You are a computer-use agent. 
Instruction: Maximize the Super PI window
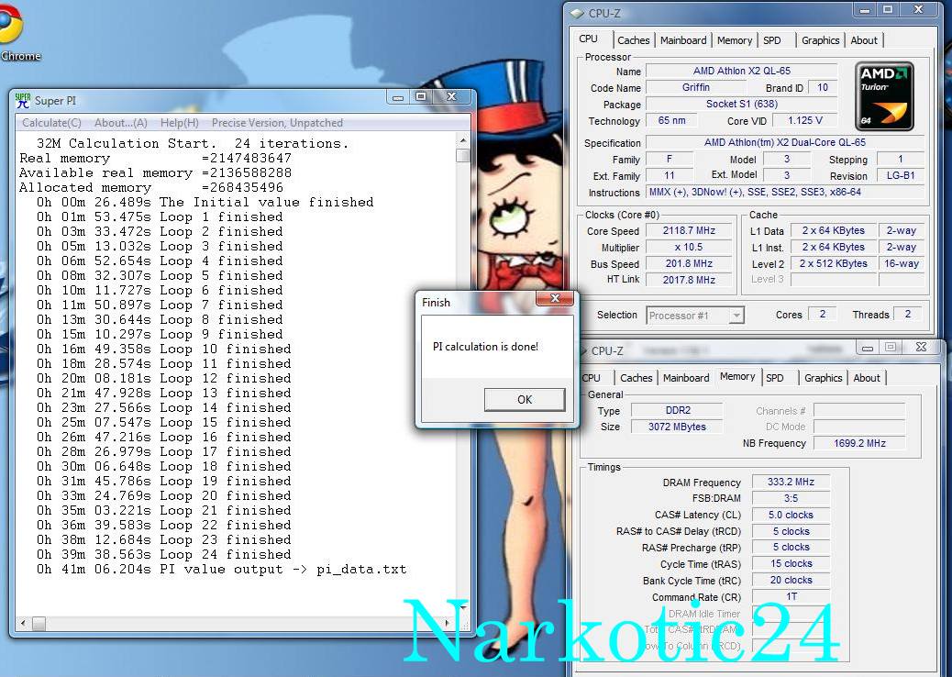tap(421, 97)
